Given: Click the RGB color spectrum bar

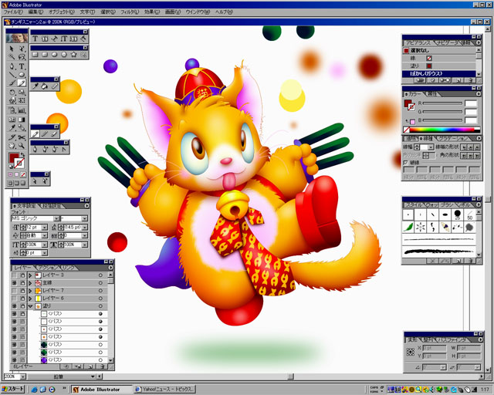Looking at the screenshot, I should (x=442, y=130).
